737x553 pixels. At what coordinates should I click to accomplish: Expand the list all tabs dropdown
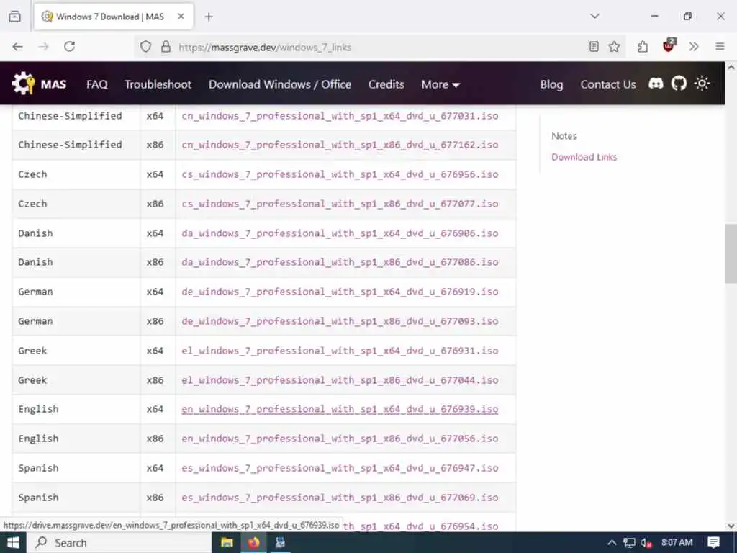594,17
